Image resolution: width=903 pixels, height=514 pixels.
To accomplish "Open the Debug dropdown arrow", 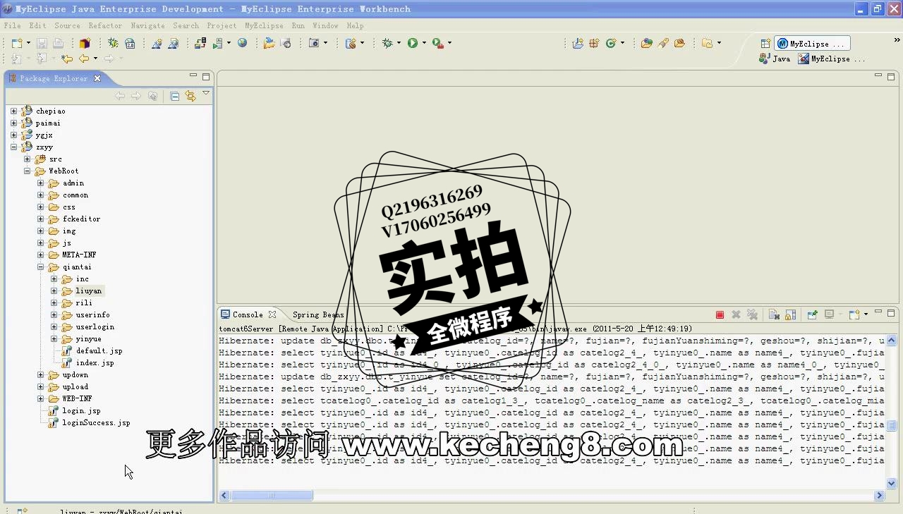I will (x=399, y=43).
